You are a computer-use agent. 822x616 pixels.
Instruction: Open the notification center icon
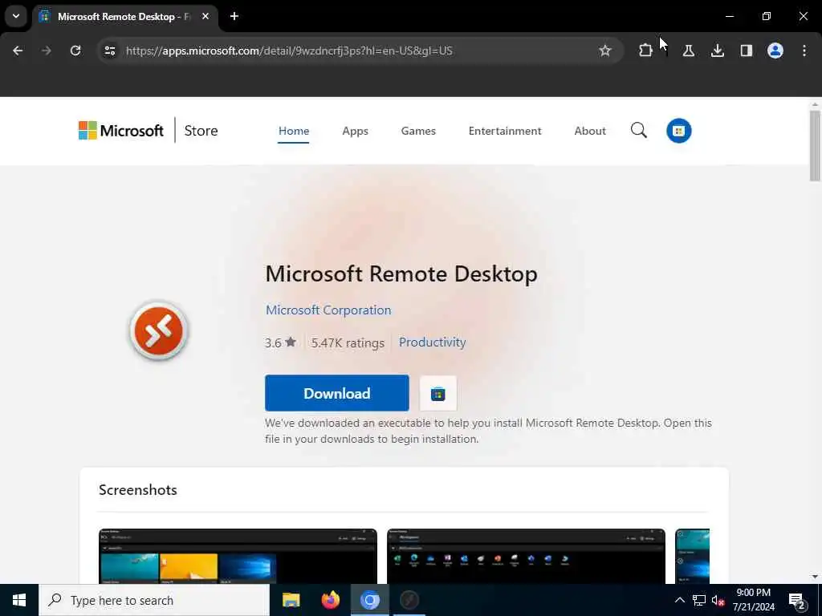[x=797, y=602]
